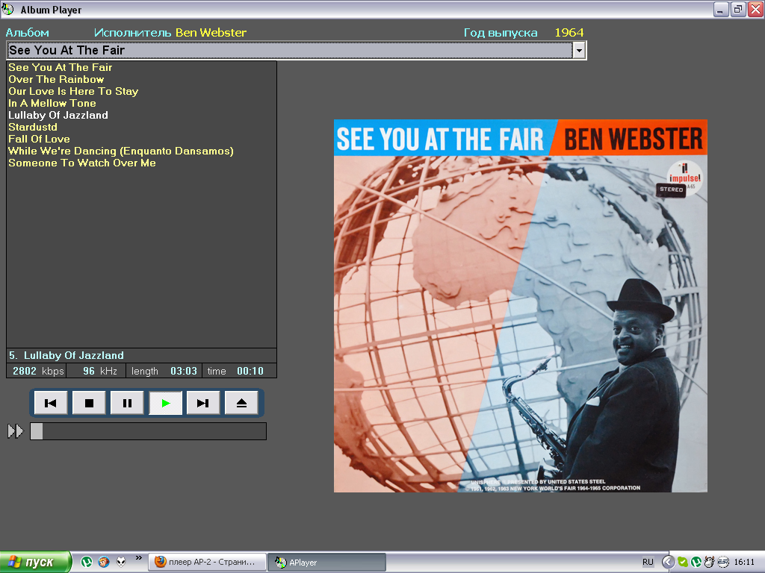Viewport: 765px width, 573px height.
Task: Click the first green icon in the system tray
Action: point(683,562)
